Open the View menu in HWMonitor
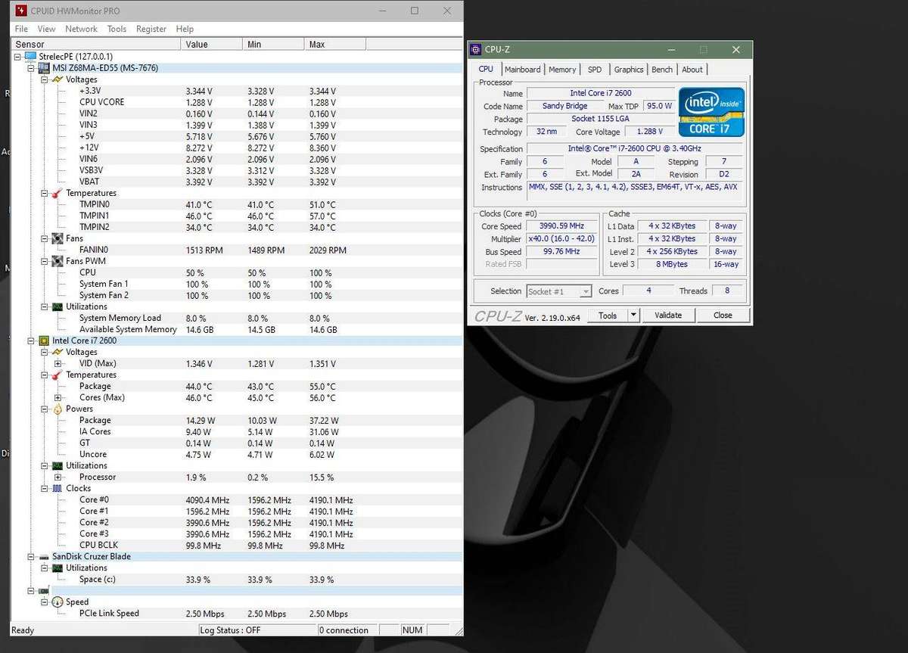This screenshot has width=908, height=653. point(46,29)
